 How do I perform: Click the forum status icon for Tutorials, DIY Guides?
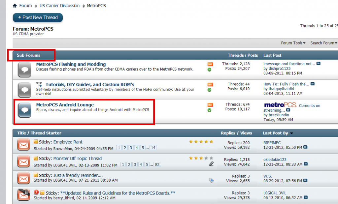tap(24, 90)
